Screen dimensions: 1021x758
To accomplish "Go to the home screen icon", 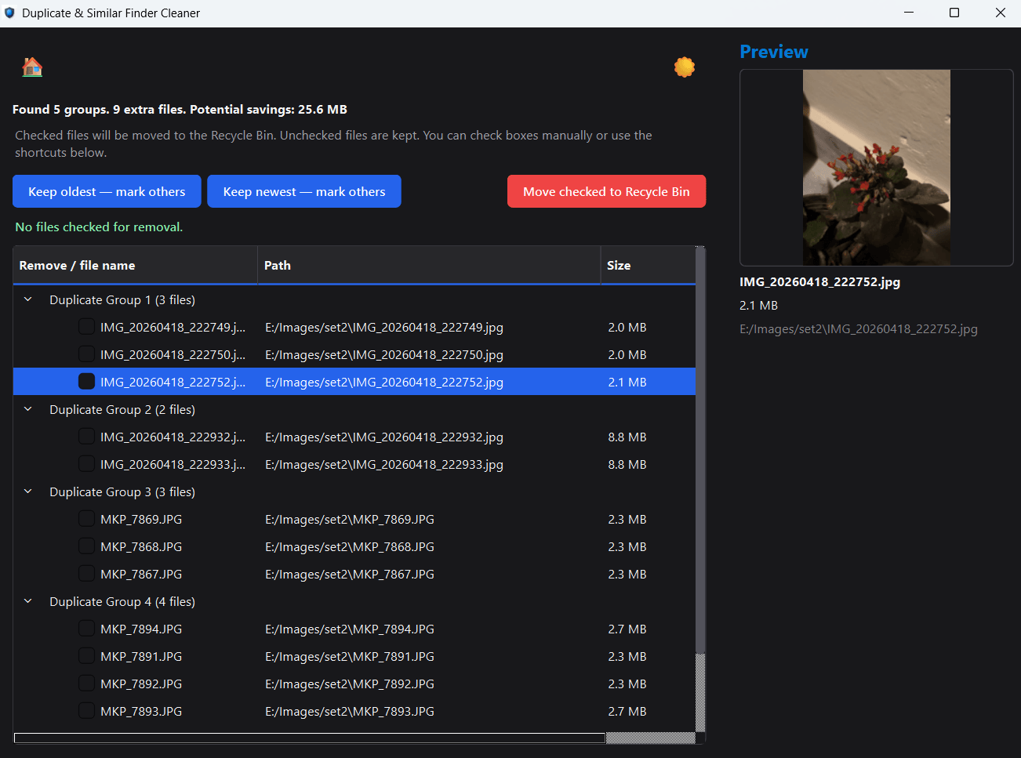I will click(x=32, y=67).
